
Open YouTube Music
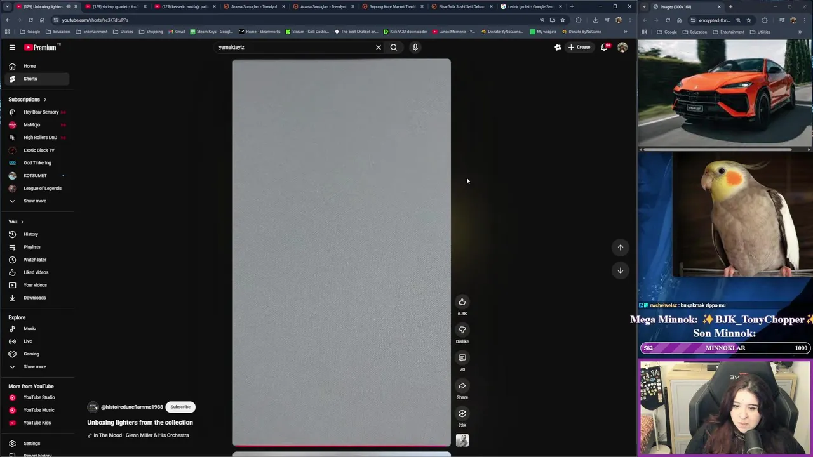(x=38, y=410)
